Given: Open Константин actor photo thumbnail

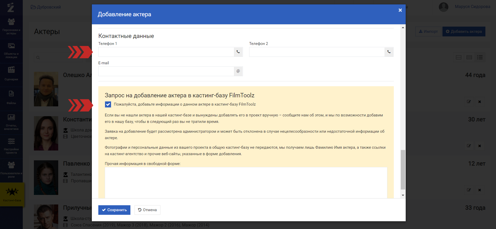Looking at the screenshot, I should coord(46,133).
